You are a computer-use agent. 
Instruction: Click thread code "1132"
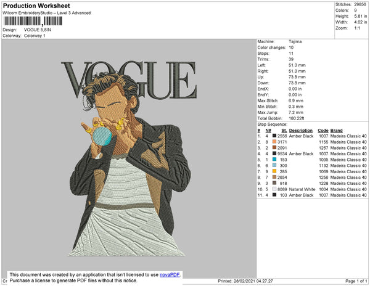point(324,166)
